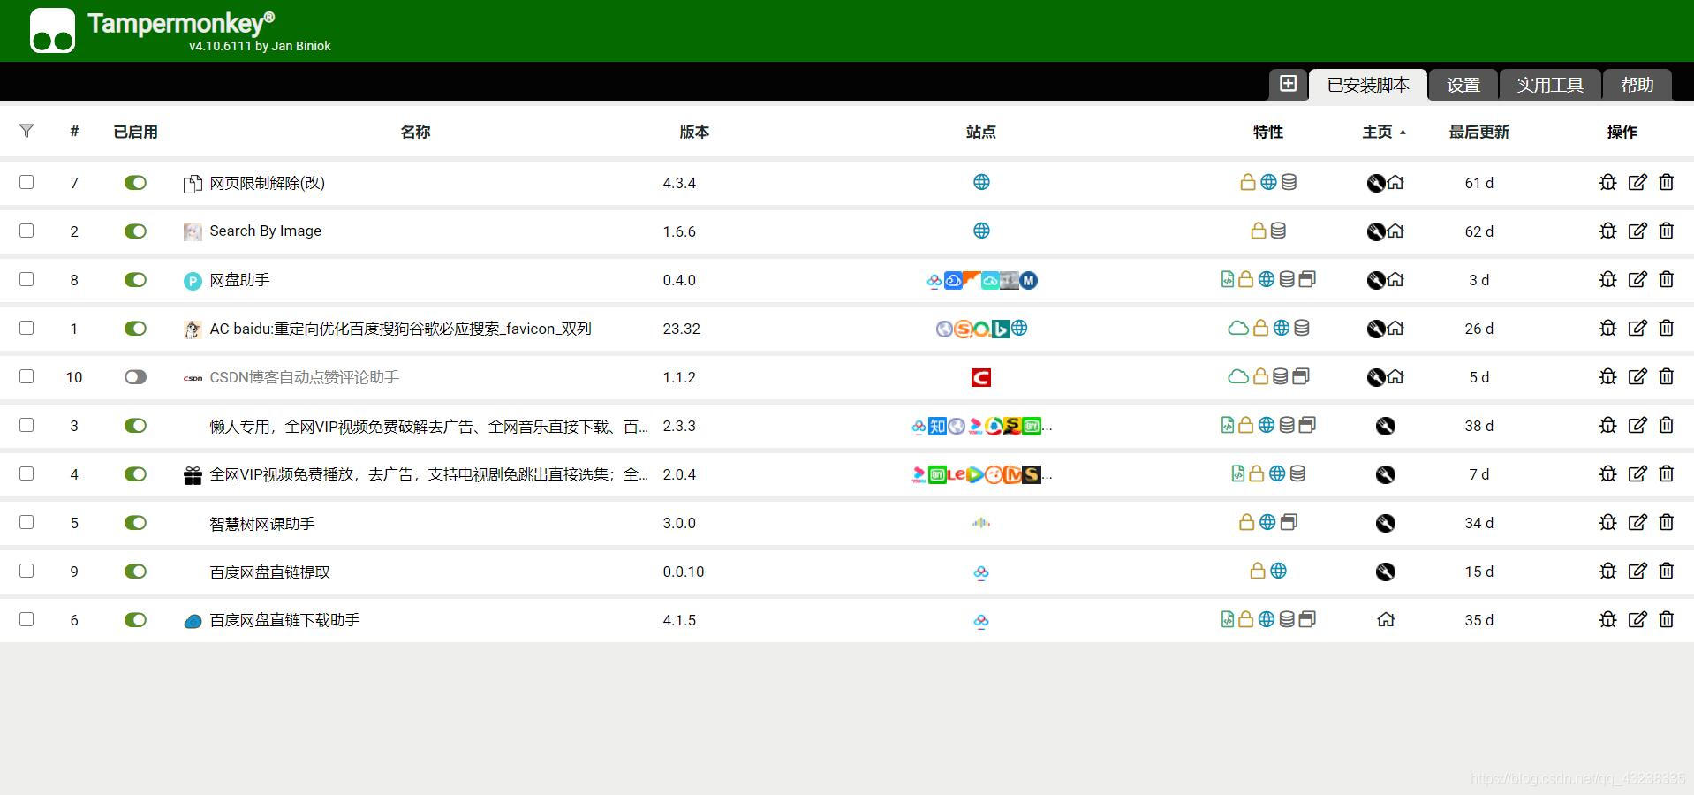This screenshot has height=795, width=1694.
Task: Switch to the 已安装脚本 tab
Action: pos(1367,85)
